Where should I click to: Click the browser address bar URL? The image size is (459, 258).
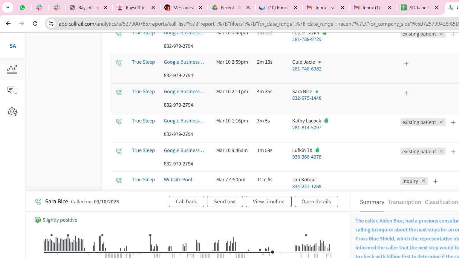[x=258, y=24]
